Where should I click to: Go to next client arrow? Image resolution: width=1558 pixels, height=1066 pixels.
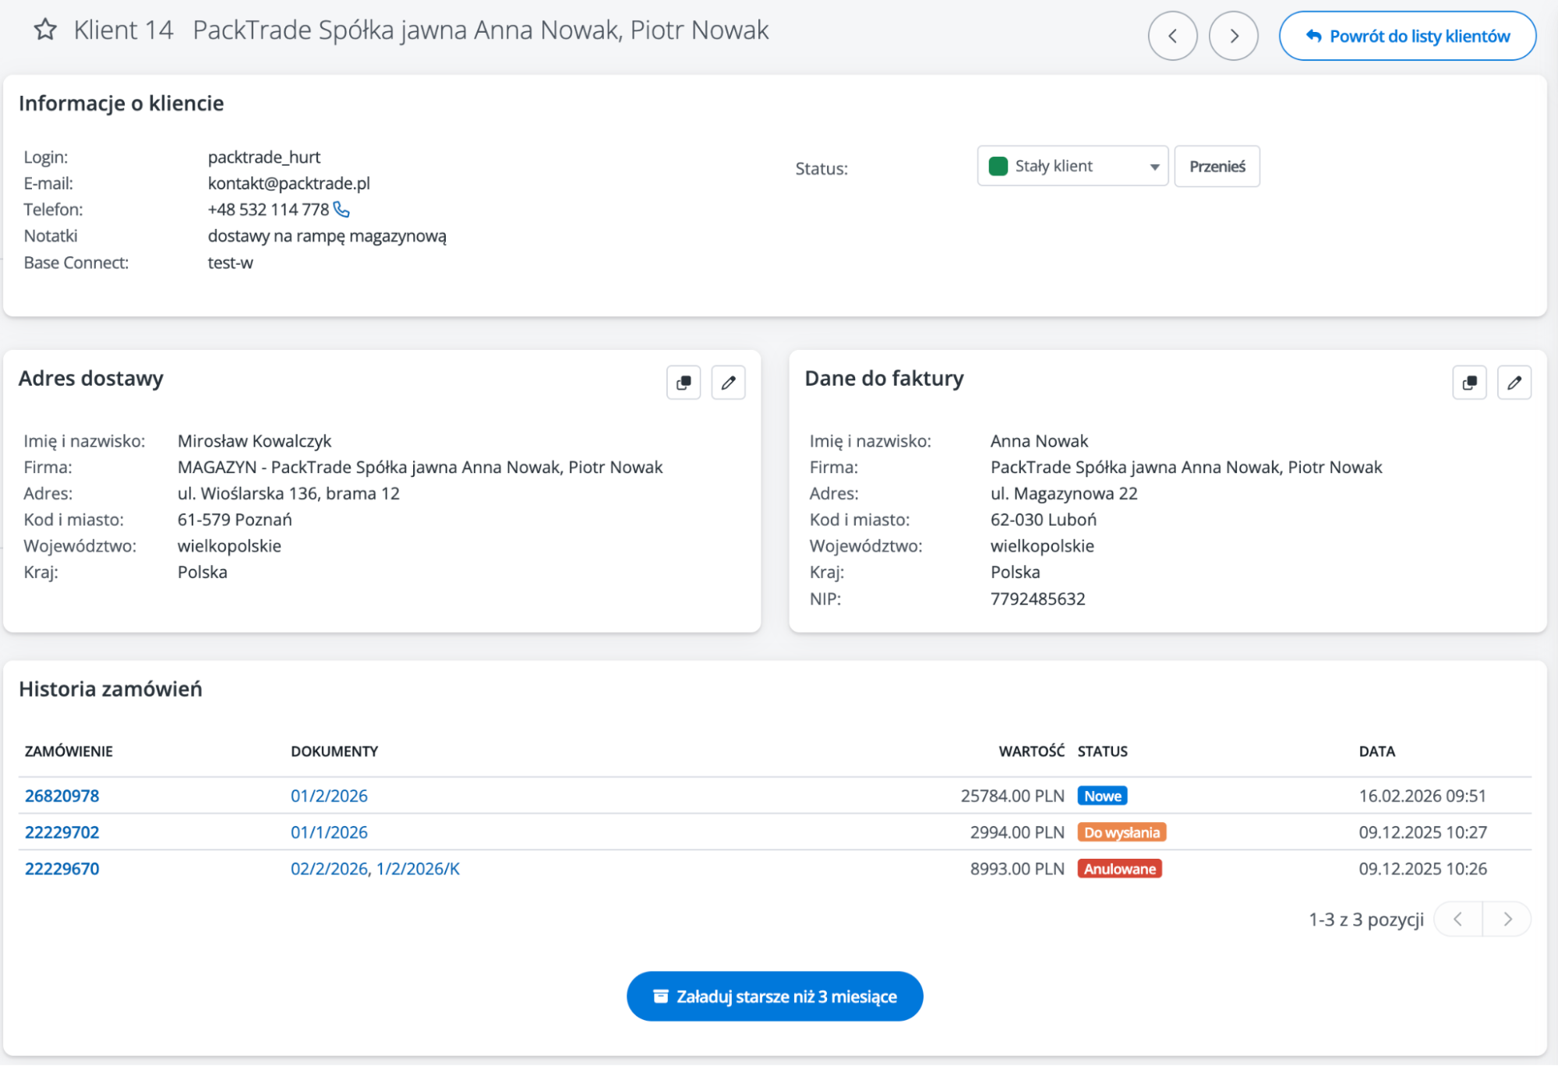[1233, 36]
